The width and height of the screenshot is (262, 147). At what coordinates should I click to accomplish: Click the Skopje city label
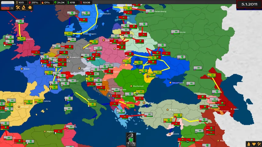coord(125,101)
